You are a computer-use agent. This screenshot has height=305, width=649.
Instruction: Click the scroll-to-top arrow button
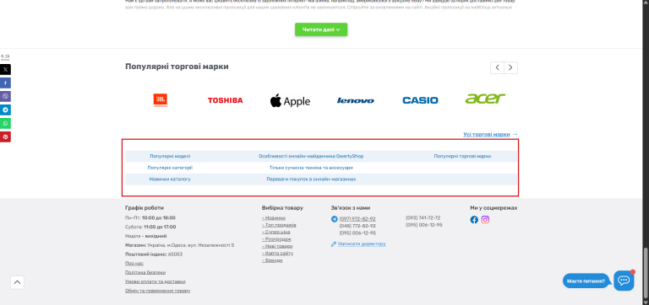pyautogui.click(x=17, y=282)
